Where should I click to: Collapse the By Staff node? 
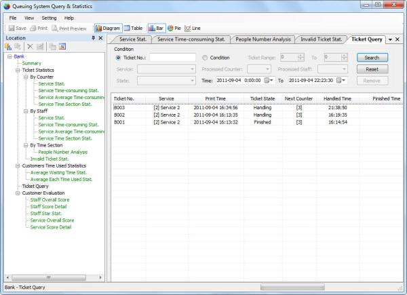point(26,111)
